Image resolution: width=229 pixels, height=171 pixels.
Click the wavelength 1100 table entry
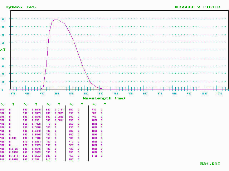94,156
